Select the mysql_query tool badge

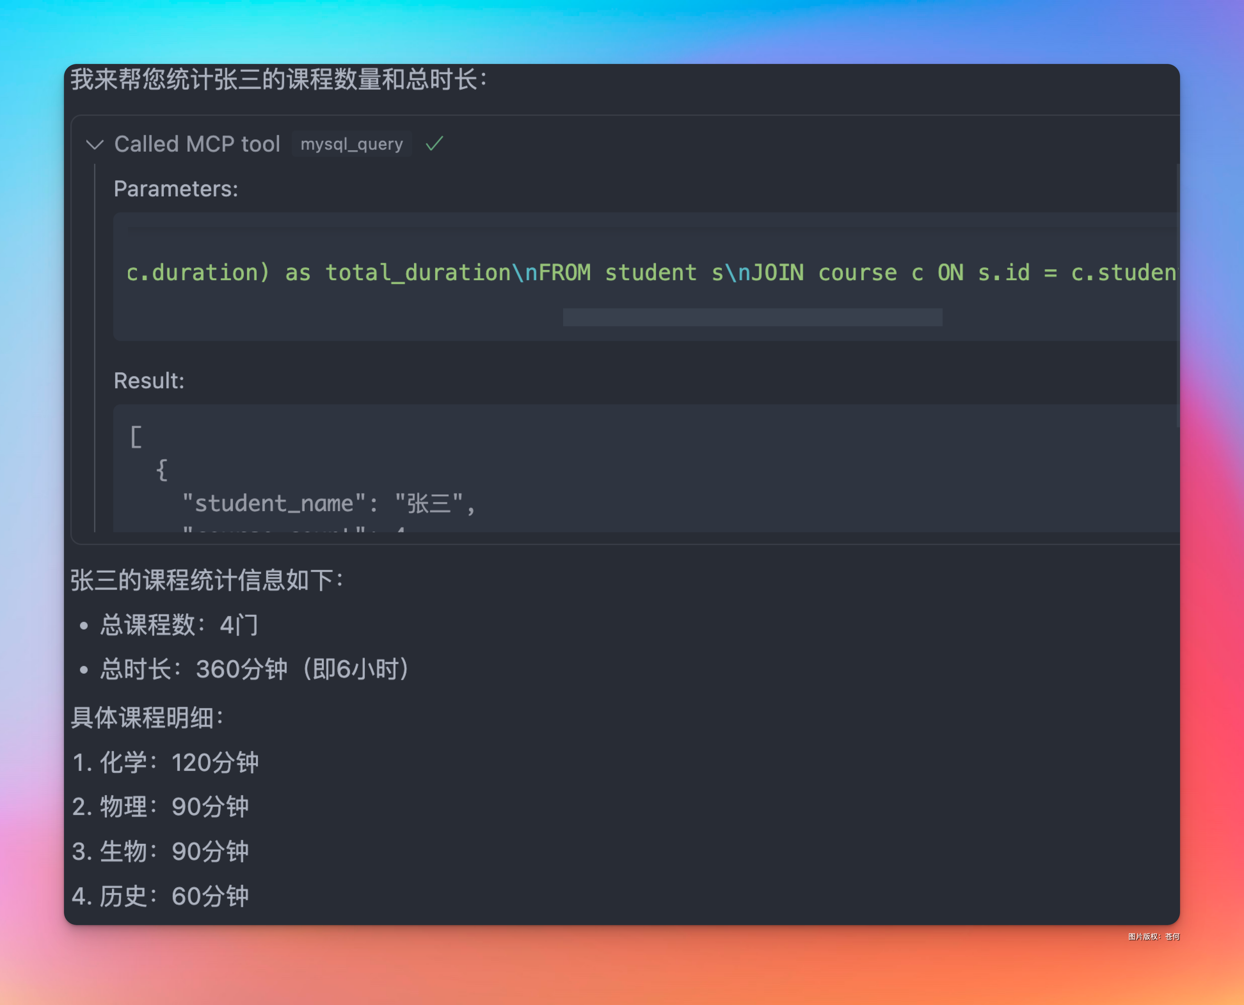(x=352, y=144)
